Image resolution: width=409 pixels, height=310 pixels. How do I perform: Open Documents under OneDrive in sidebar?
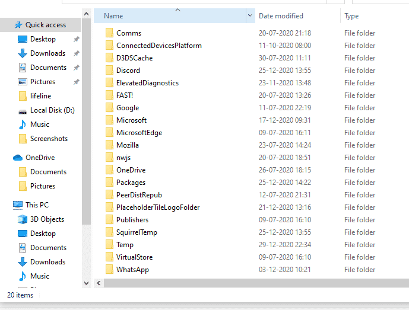pos(49,172)
